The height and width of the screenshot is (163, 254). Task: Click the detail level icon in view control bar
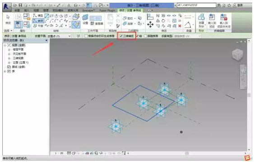[x=69, y=153]
